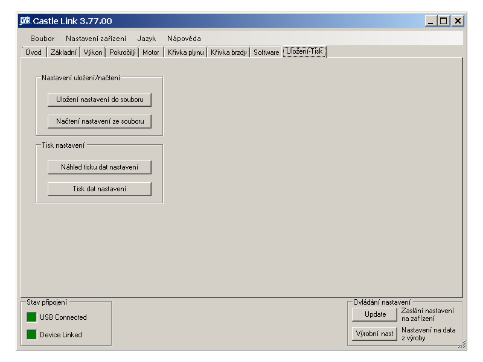Open the Nastavení zařízení menu
The image size is (483, 362).
click(96, 38)
